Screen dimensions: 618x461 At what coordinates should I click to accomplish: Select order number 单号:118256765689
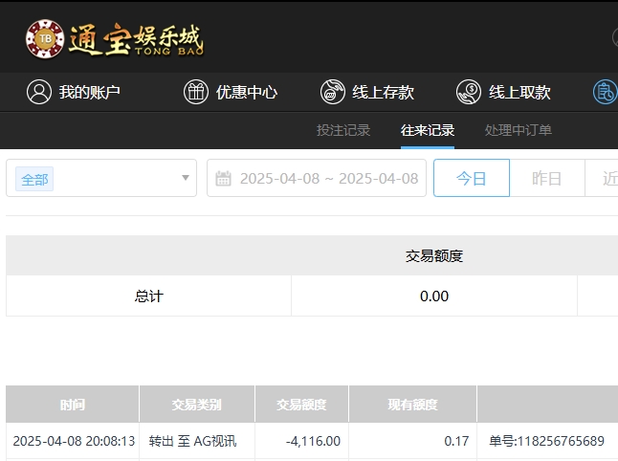(x=546, y=441)
